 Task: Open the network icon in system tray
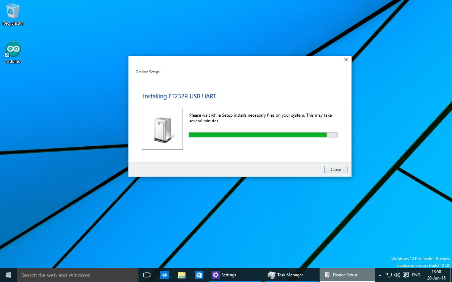tap(389, 275)
